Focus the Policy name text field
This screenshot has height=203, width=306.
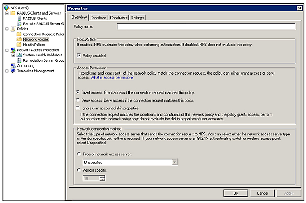click(x=207, y=26)
